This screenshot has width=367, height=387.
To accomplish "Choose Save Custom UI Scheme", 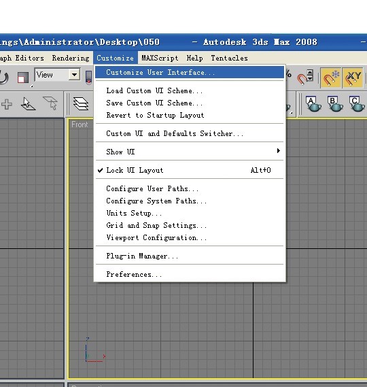I will pyautogui.click(x=190, y=103).
